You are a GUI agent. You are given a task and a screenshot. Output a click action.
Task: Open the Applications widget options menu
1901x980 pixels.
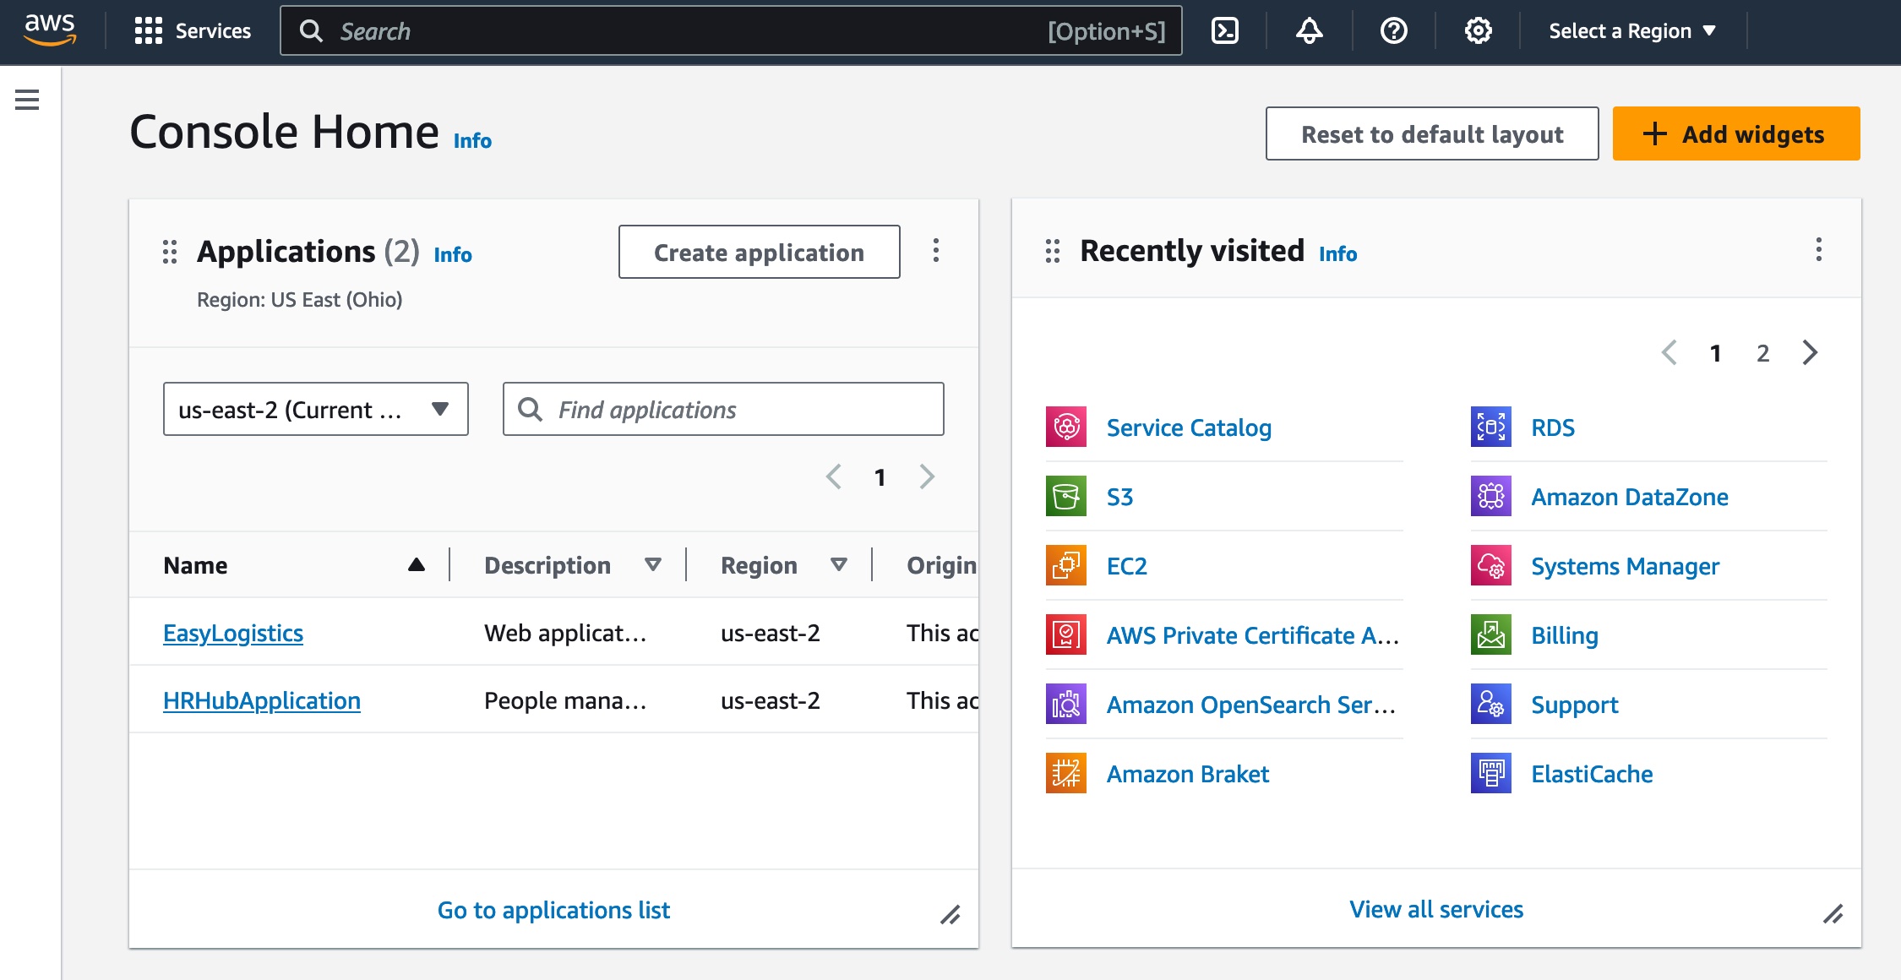click(x=936, y=251)
